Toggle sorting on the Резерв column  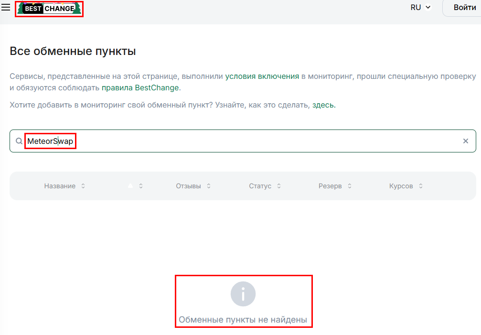[x=350, y=186]
